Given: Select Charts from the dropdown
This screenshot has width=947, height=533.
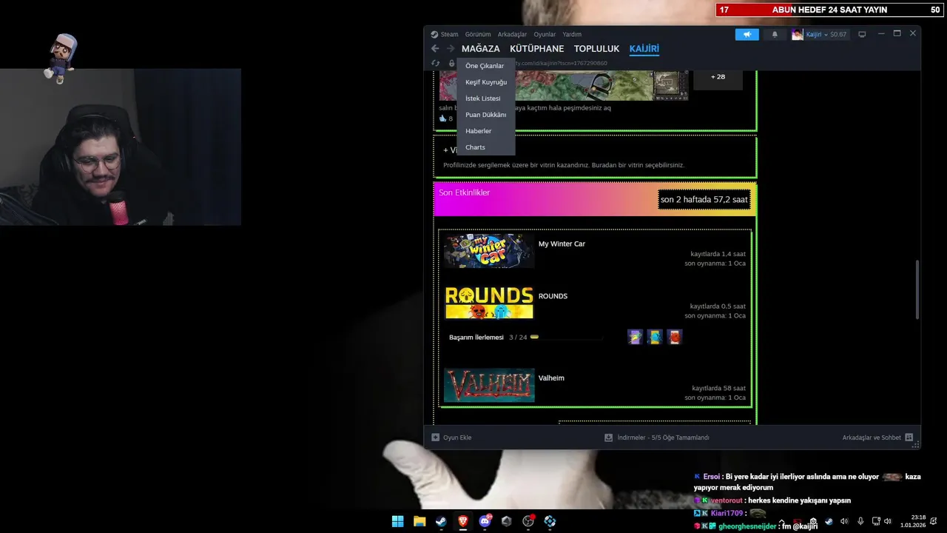Looking at the screenshot, I should 486,147.
